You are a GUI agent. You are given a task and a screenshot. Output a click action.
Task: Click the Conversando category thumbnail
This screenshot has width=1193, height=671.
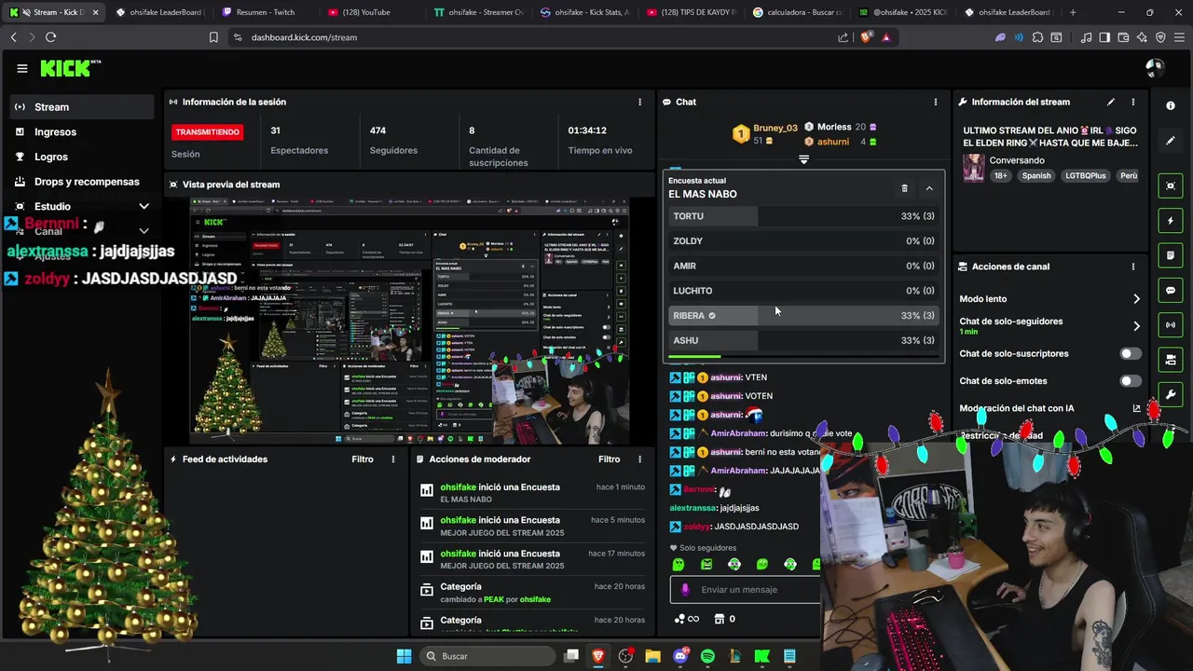973,168
